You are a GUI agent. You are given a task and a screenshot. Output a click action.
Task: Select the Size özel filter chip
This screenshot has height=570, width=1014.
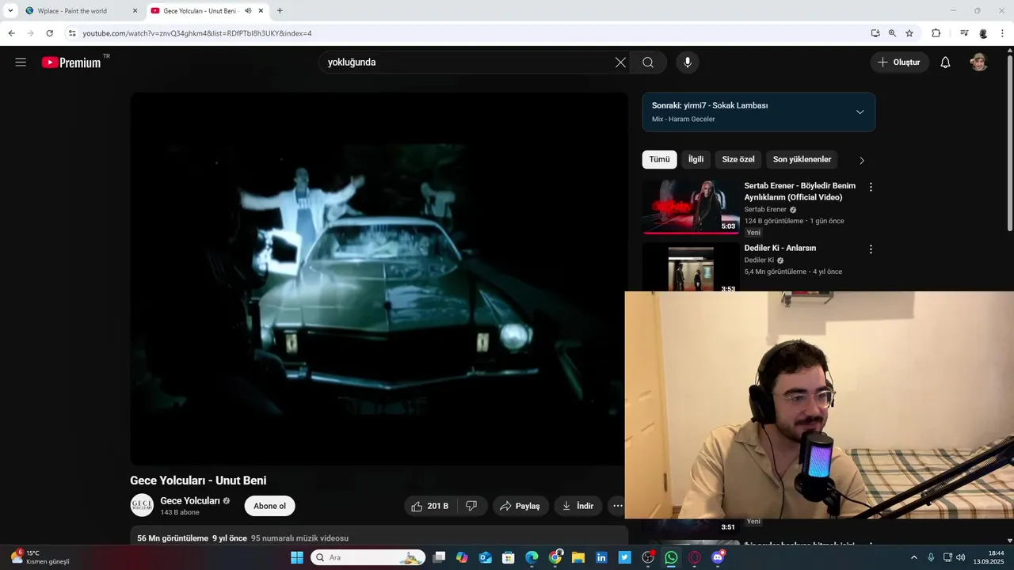click(738, 159)
